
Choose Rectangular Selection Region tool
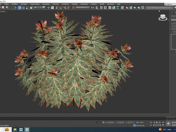click(x=11, y=8)
